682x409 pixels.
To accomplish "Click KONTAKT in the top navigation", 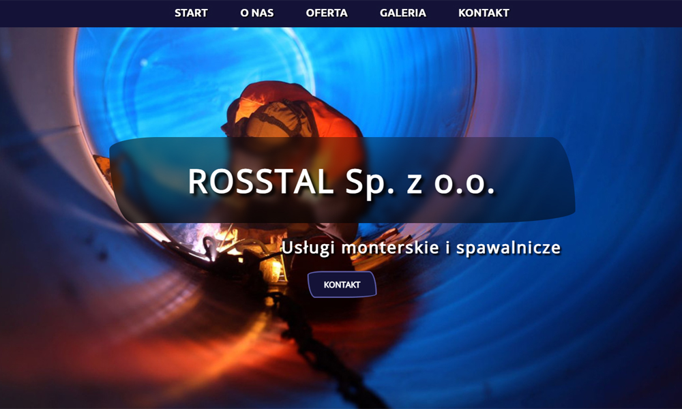I will click(x=484, y=13).
